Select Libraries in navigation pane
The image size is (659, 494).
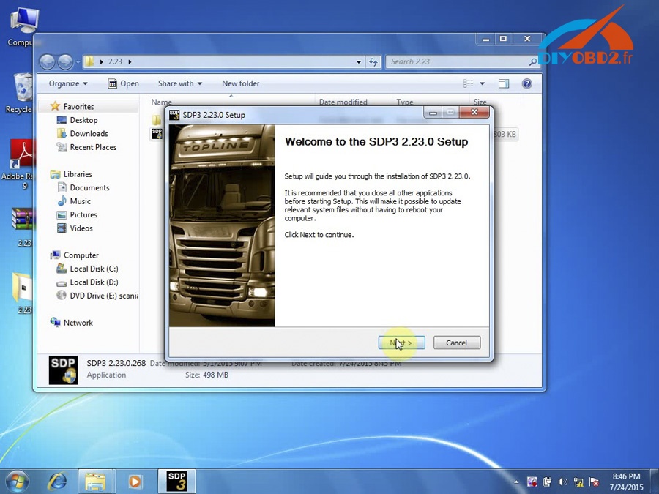78,174
